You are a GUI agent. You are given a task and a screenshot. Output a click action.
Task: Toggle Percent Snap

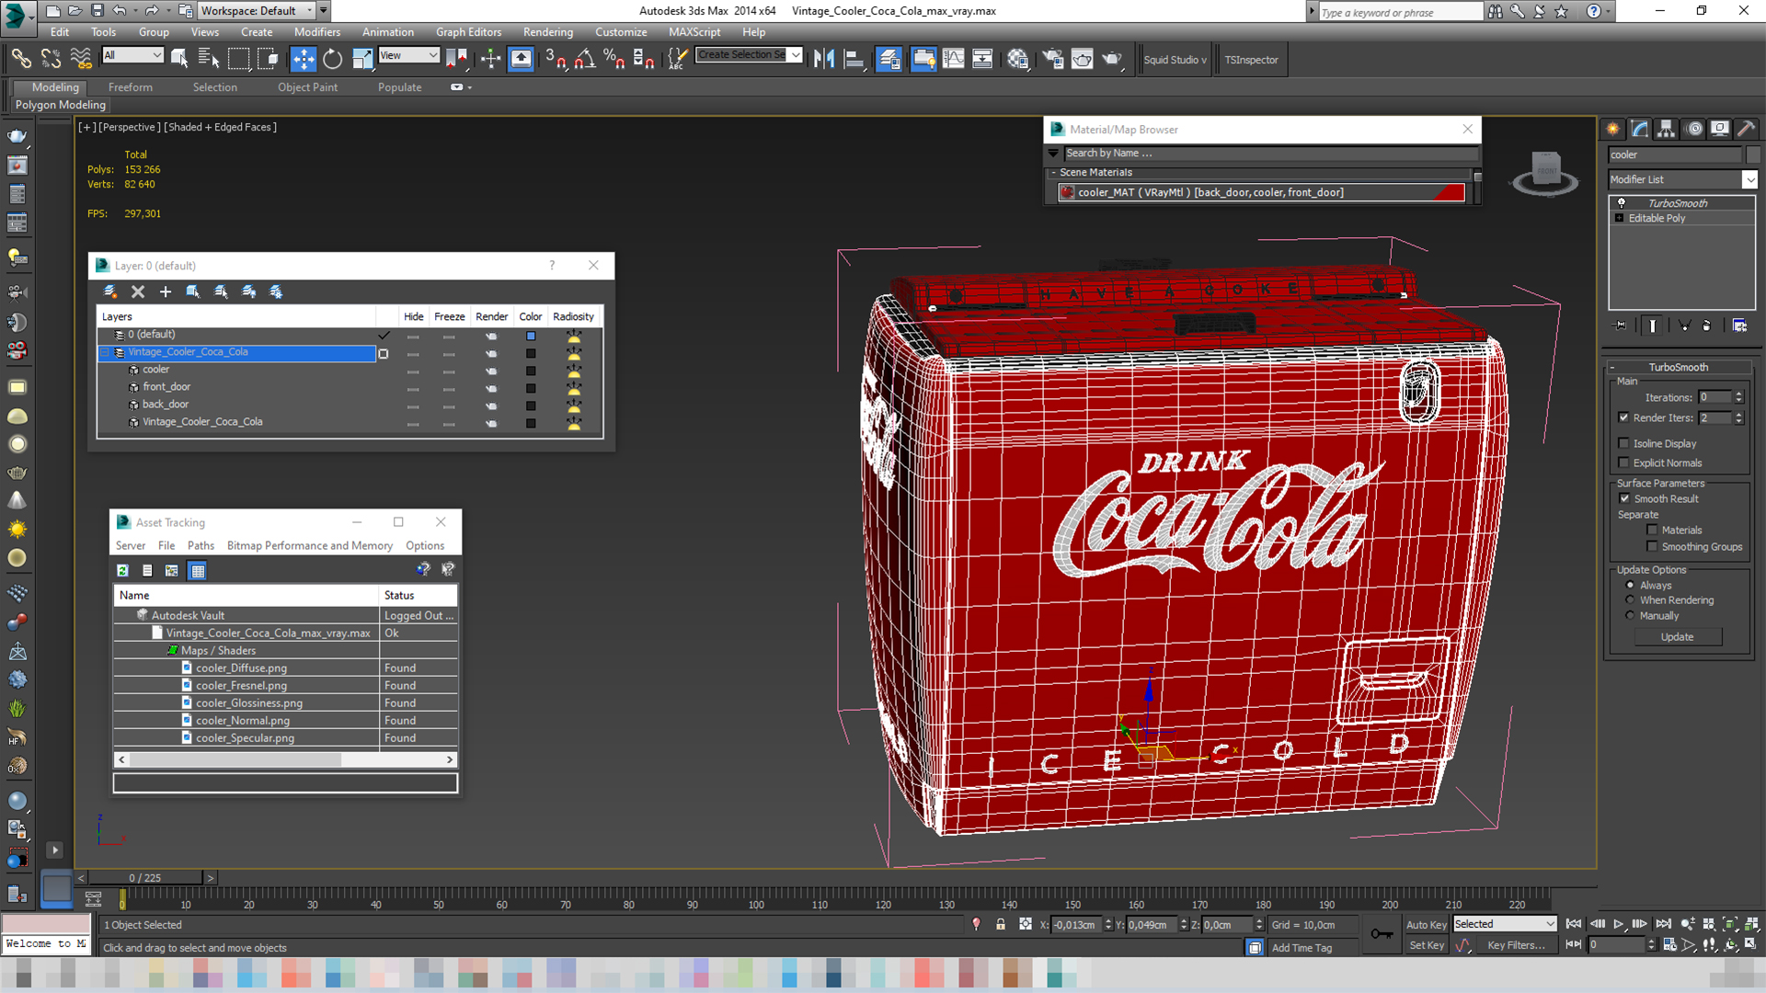click(614, 59)
